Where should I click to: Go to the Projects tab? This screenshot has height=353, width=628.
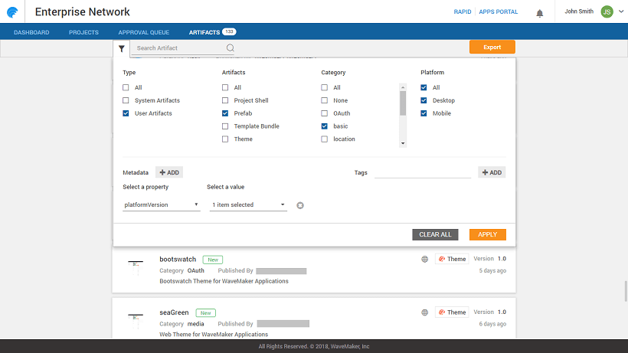tap(83, 32)
